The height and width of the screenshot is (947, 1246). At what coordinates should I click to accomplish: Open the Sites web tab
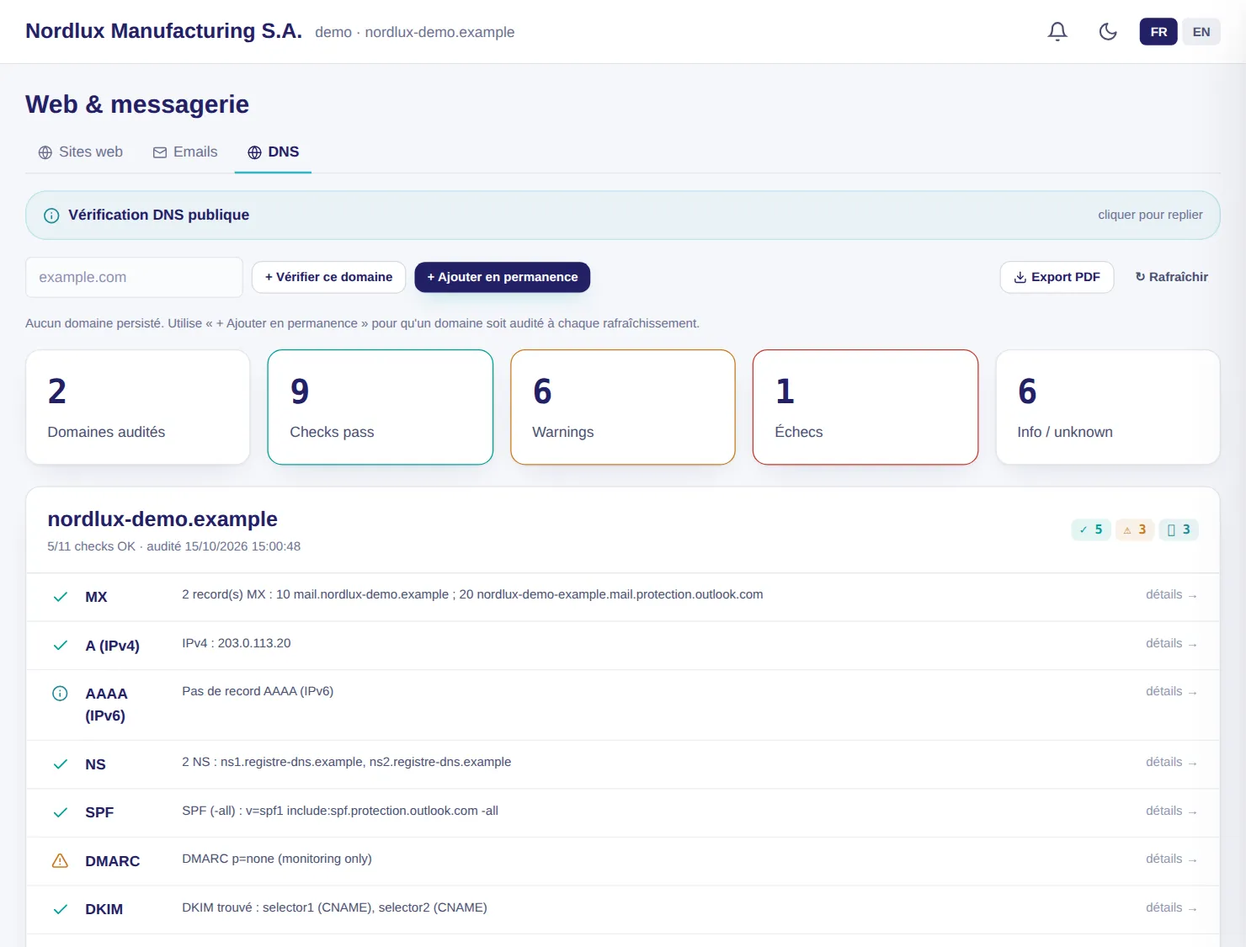click(81, 152)
